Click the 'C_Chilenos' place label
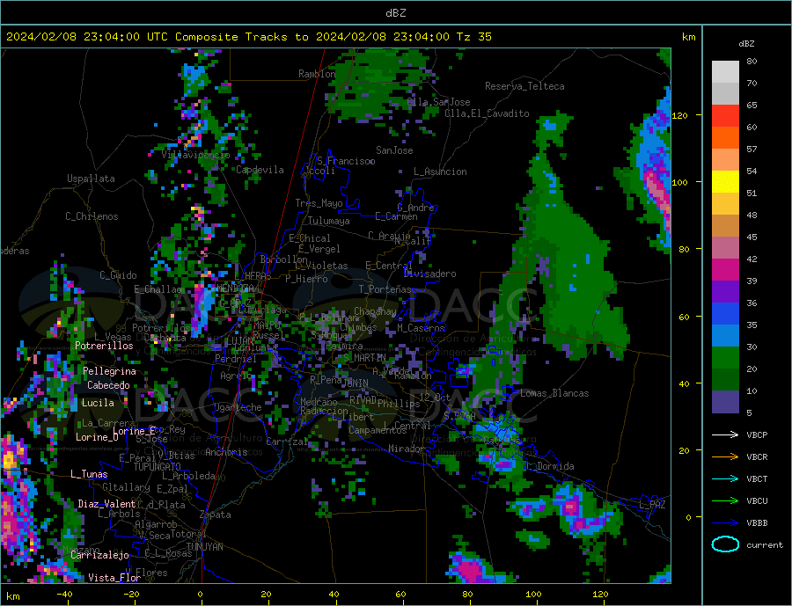Viewport: 792px width, 606px height. (92, 216)
